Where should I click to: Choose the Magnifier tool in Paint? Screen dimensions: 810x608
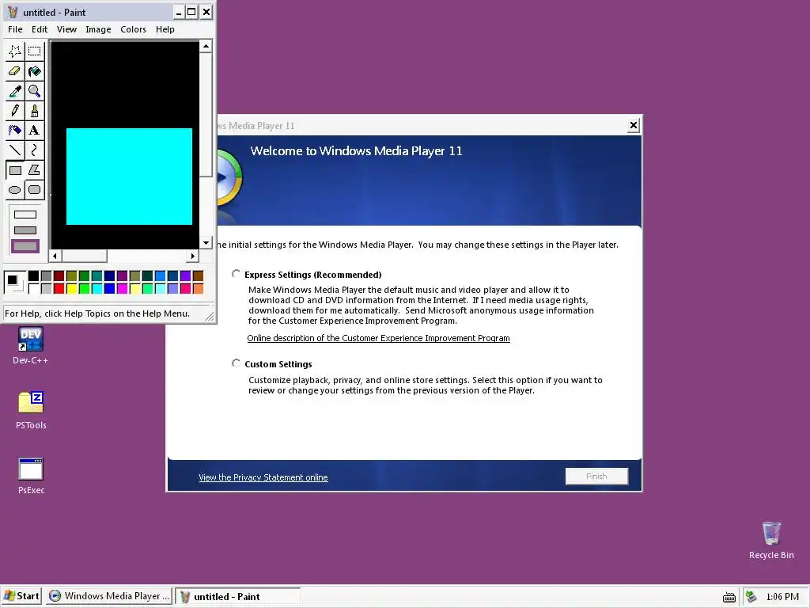coord(35,91)
